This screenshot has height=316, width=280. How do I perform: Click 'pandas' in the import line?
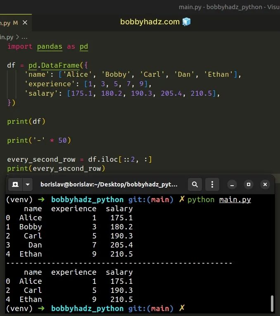(50, 47)
